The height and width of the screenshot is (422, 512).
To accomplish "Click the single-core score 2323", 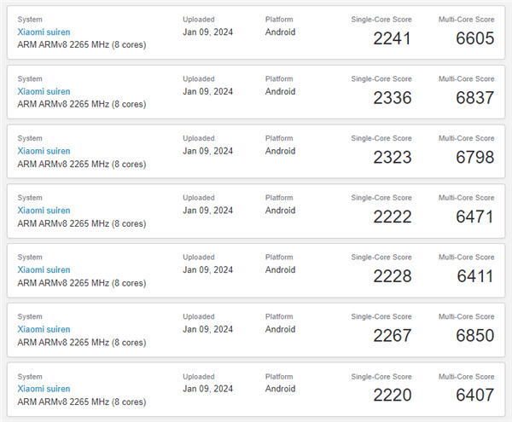I will (x=393, y=158).
